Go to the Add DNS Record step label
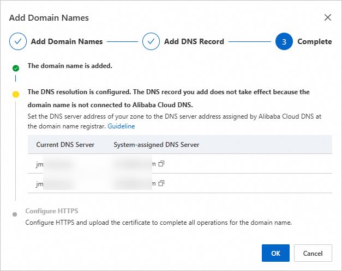This screenshot has width=342, height=271. tap(194, 41)
